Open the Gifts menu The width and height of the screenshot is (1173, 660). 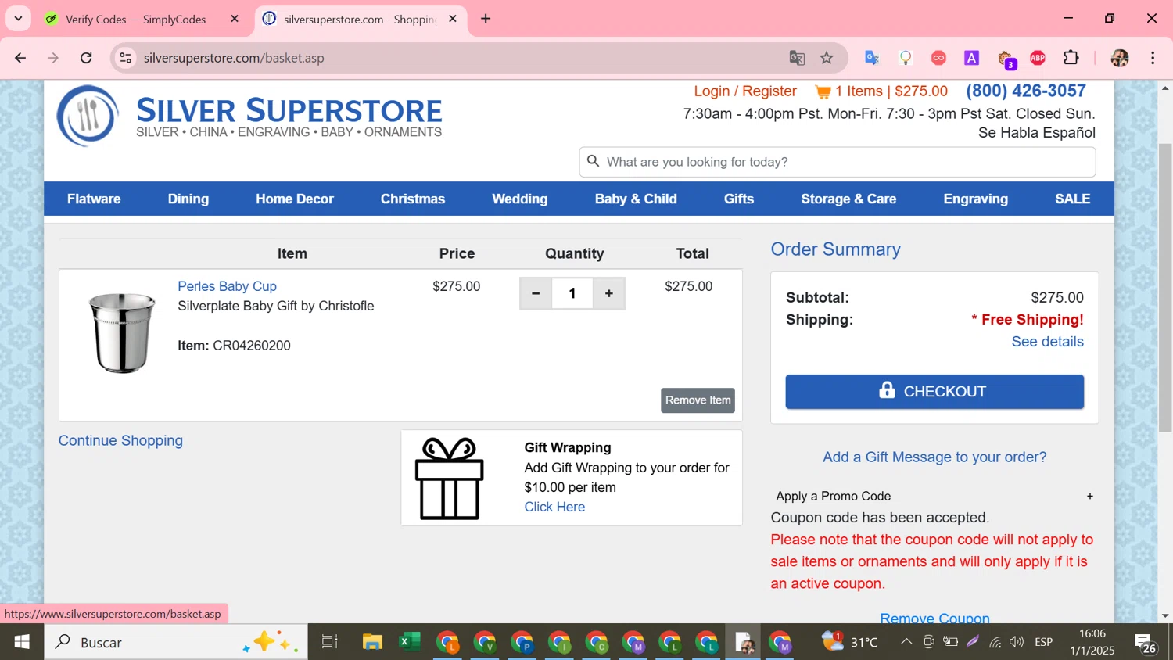[739, 199]
